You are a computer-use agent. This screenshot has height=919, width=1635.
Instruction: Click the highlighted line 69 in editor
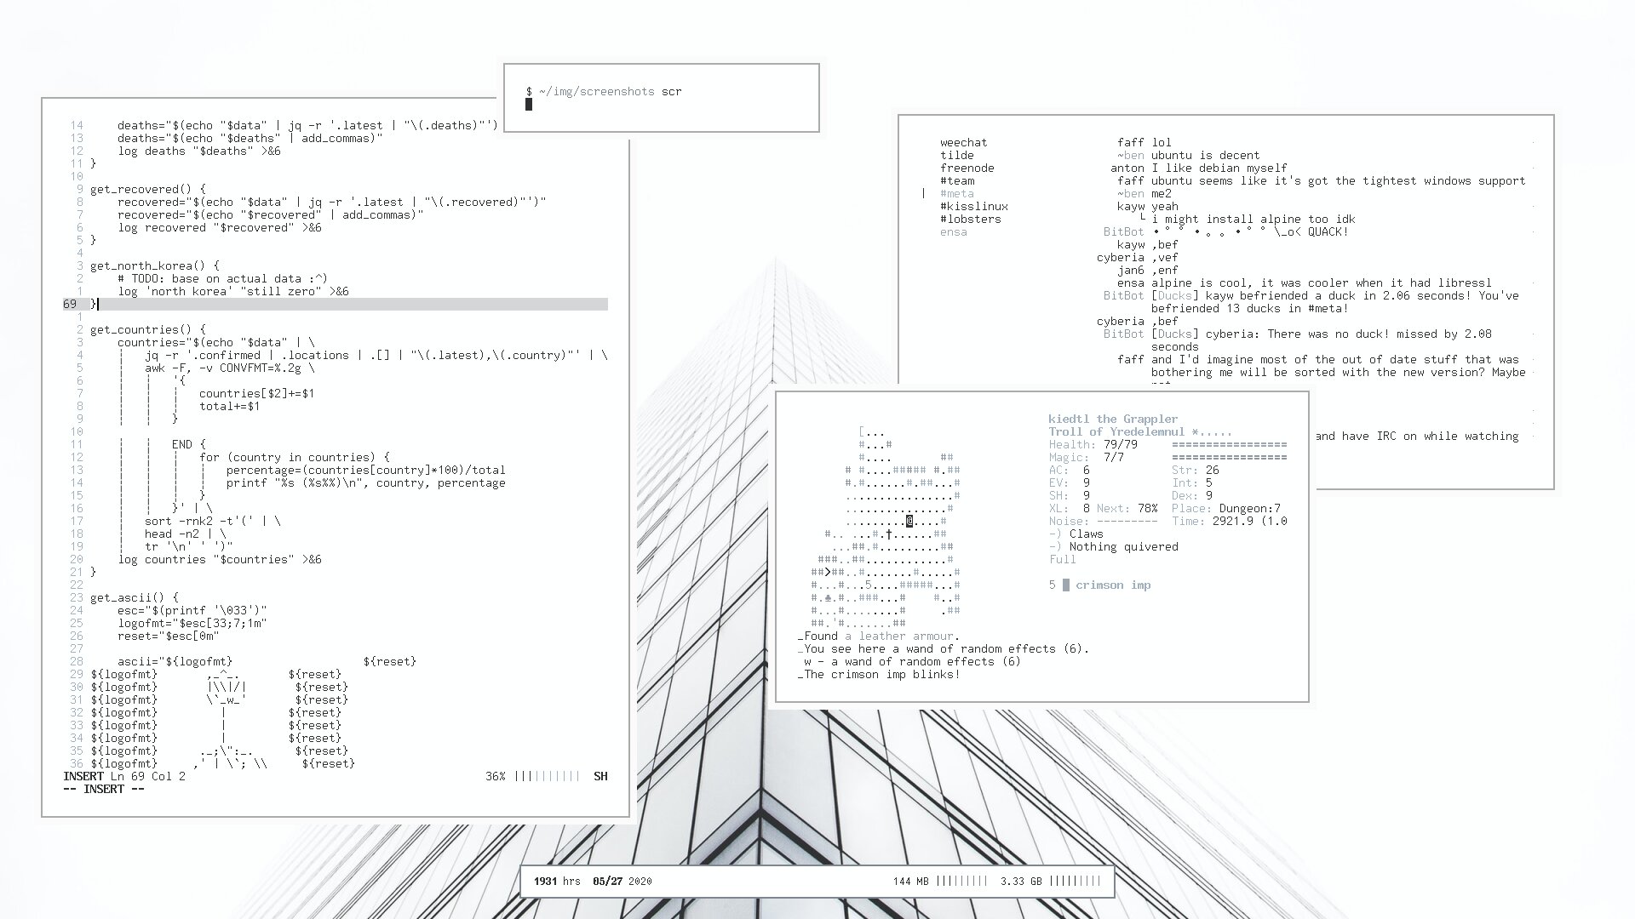click(x=341, y=304)
